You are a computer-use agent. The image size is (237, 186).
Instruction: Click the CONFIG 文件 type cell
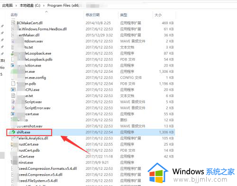(x=131, y=78)
